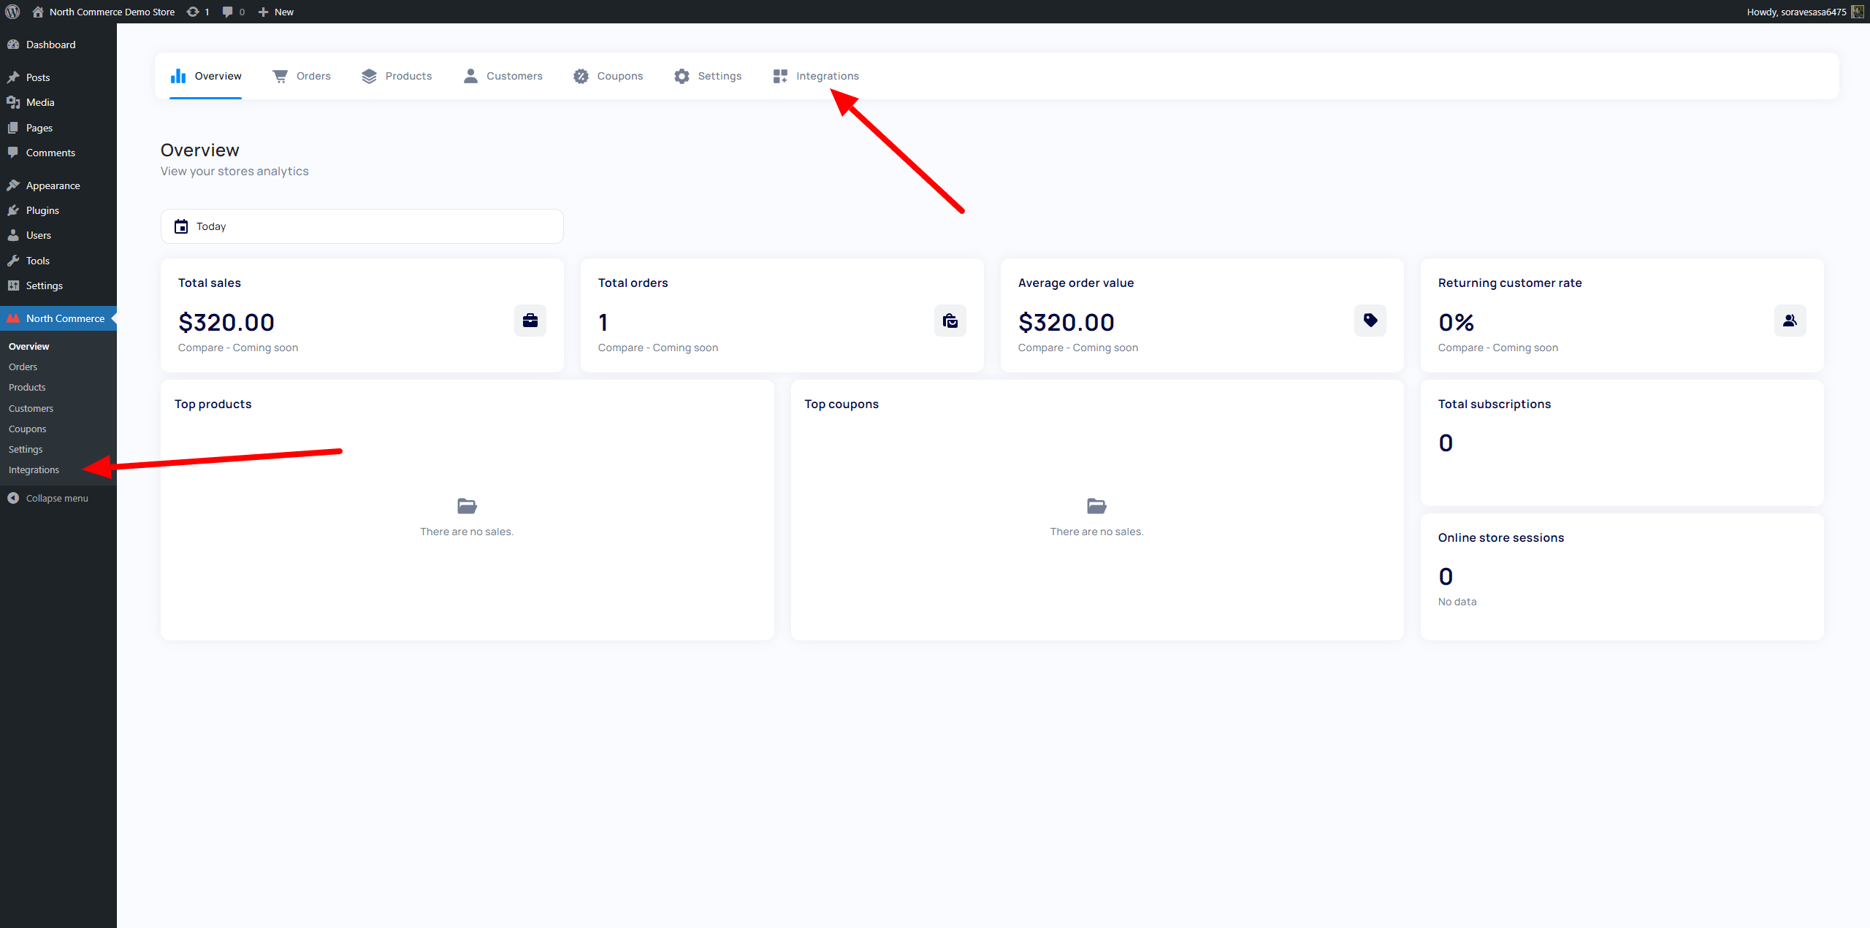Go to Customers in sidebar submenu
Image resolution: width=1870 pixels, height=928 pixels.
31,408
